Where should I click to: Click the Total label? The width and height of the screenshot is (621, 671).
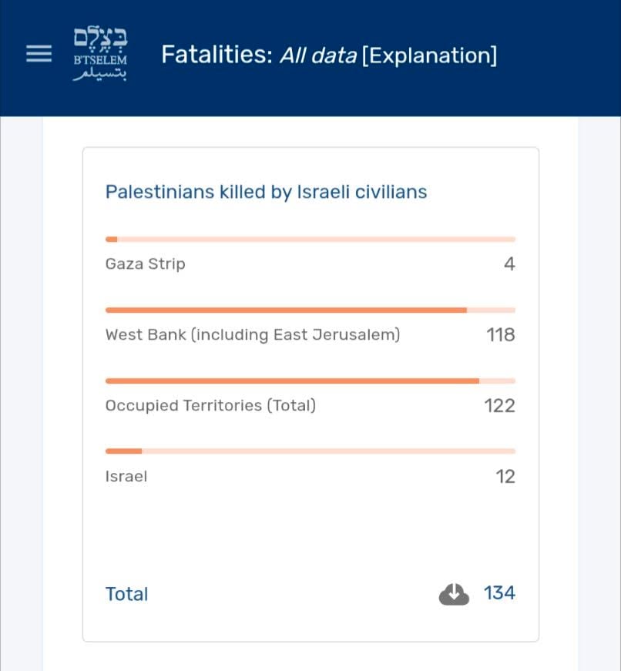point(126,594)
